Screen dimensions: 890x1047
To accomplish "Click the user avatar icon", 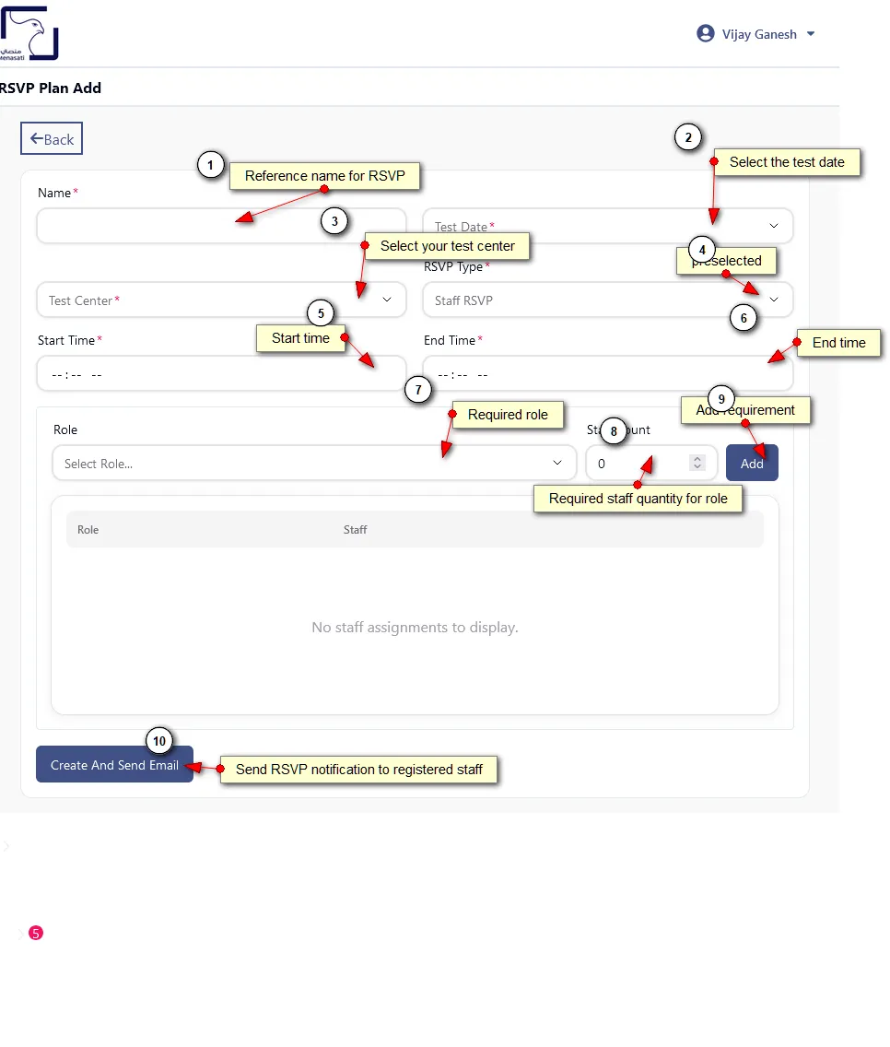I will click(706, 34).
